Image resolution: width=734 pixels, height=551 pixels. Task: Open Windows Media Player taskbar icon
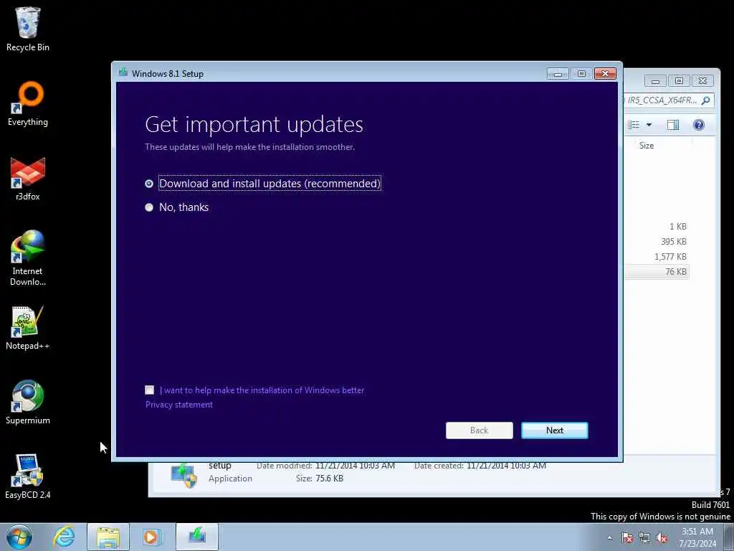click(152, 537)
